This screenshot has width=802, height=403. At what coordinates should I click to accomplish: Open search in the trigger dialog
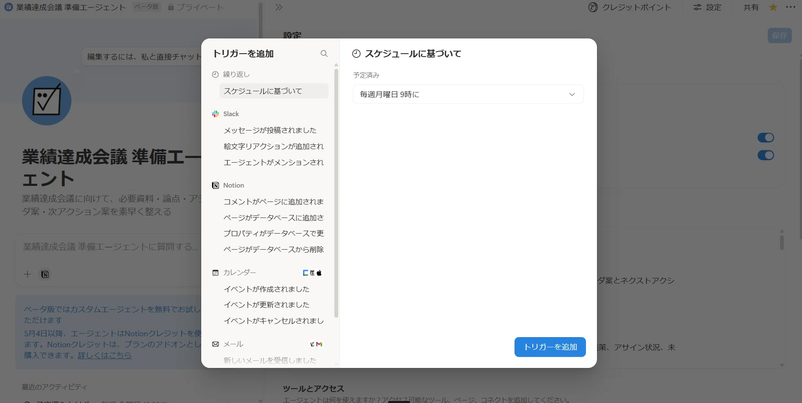324,54
